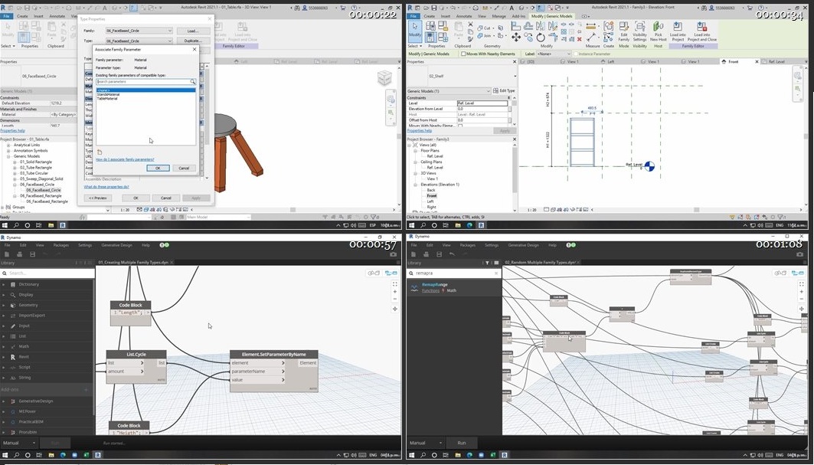Viewport: 814px width, 465px height.
Task: Click Windows Start button in top-left window taskbar
Action: pyautogui.click(x=5, y=225)
